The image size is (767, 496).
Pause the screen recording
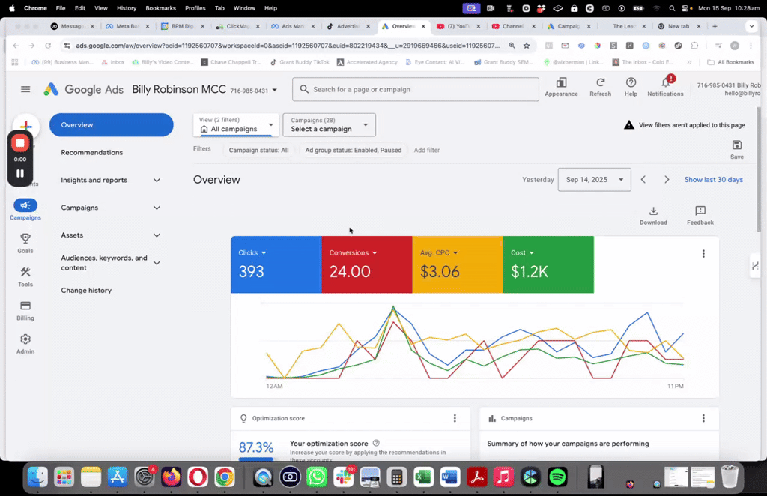coord(20,173)
